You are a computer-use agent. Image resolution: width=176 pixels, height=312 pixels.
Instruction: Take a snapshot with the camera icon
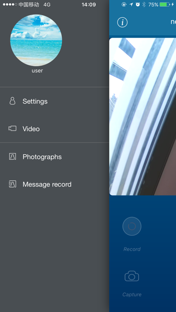[x=132, y=276]
